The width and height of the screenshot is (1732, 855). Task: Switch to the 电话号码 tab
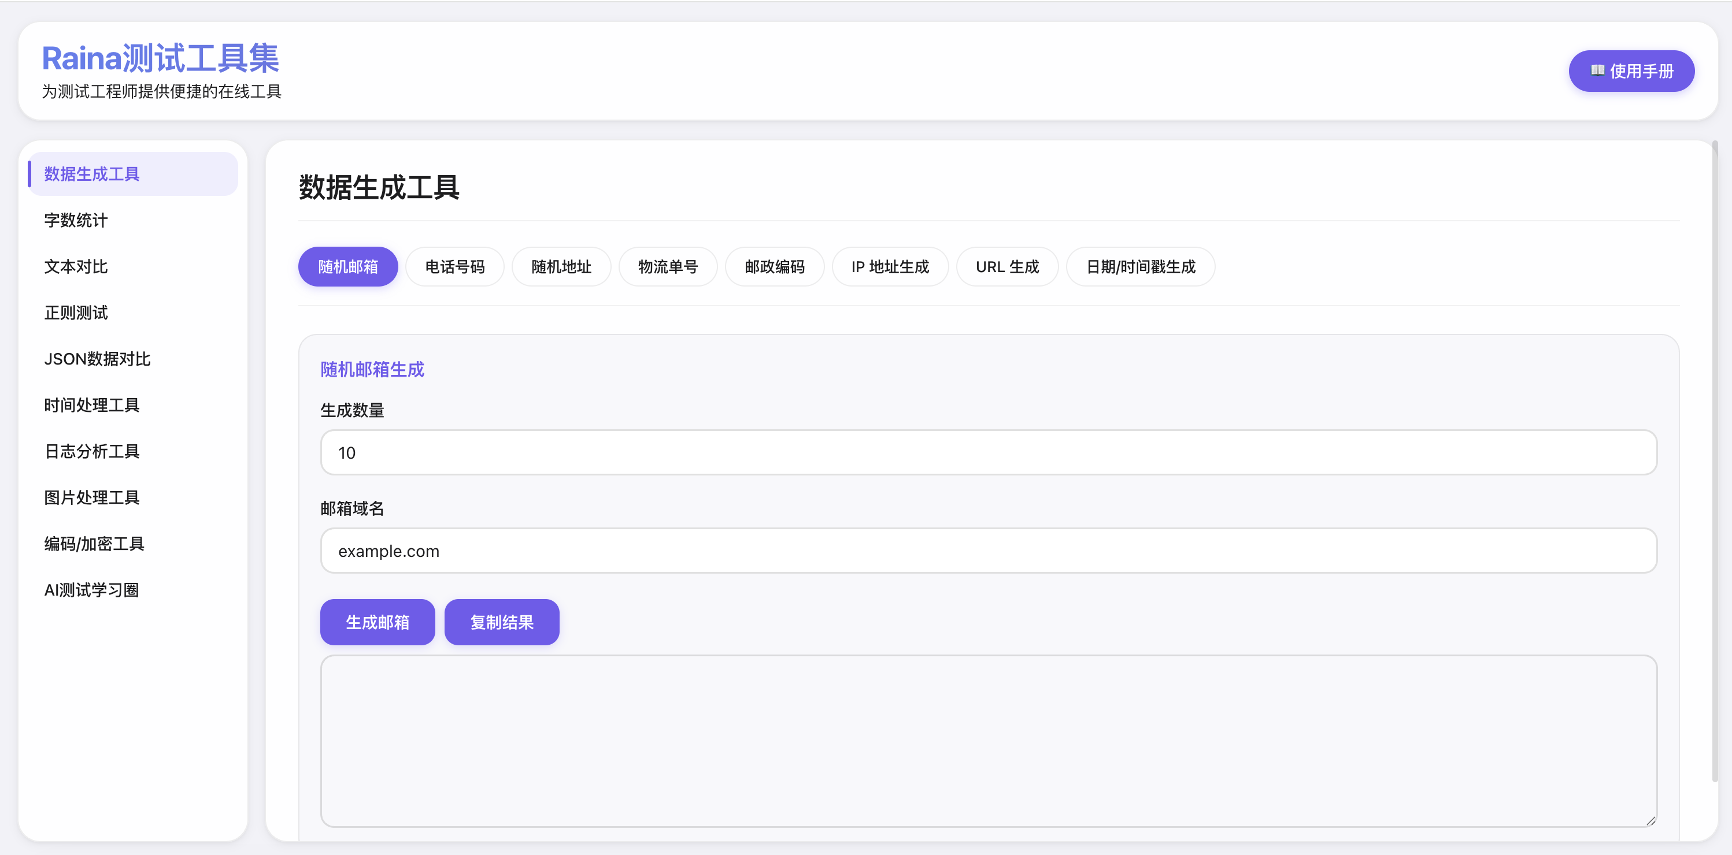[454, 267]
